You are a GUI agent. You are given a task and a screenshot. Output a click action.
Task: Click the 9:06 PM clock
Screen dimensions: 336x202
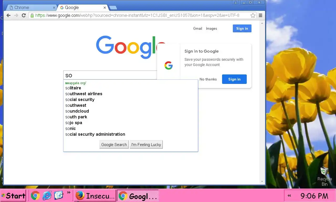click(314, 196)
